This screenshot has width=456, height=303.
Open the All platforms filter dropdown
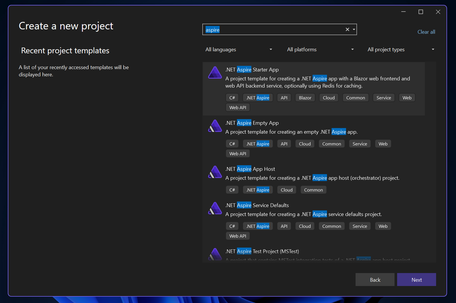point(320,50)
